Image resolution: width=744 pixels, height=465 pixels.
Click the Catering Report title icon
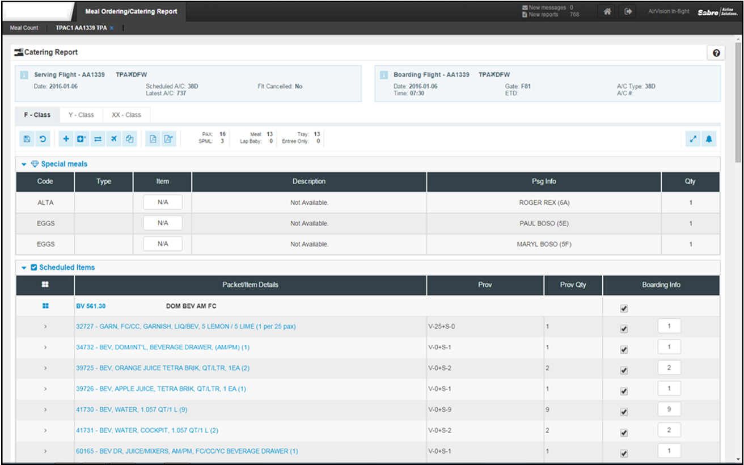(19, 52)
